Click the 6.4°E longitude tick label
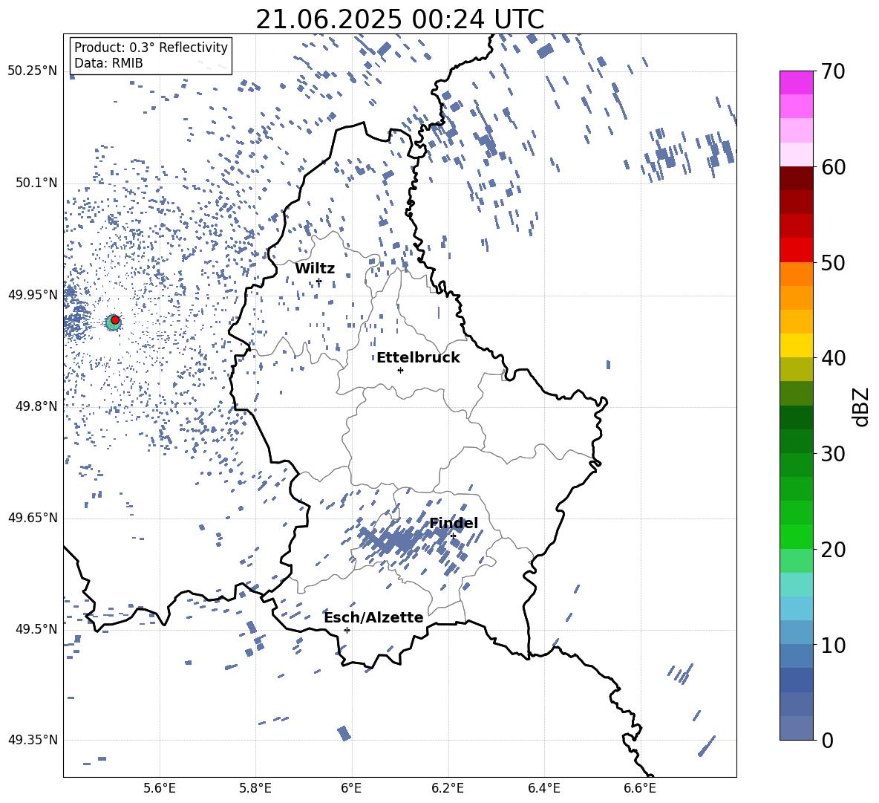The height and width of the screenshot is (803, 879). click(x=543, y=788)
